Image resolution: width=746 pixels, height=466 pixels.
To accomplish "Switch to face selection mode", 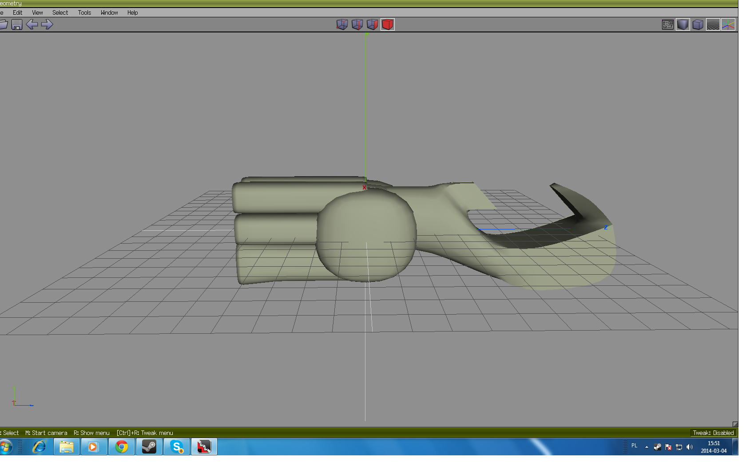I will click(372, 24).
